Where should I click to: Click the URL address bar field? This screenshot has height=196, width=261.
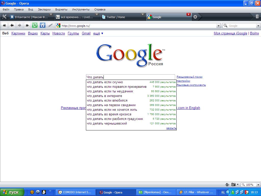pos(138,26)
